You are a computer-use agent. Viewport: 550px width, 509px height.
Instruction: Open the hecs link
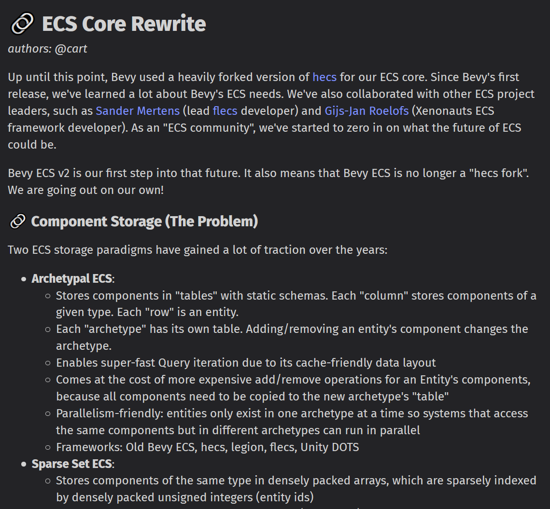coord(324,77)
